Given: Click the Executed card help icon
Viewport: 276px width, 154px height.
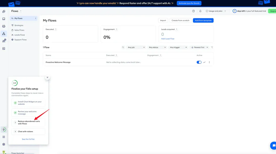Looking at the screenshot, I should [56, 29].
